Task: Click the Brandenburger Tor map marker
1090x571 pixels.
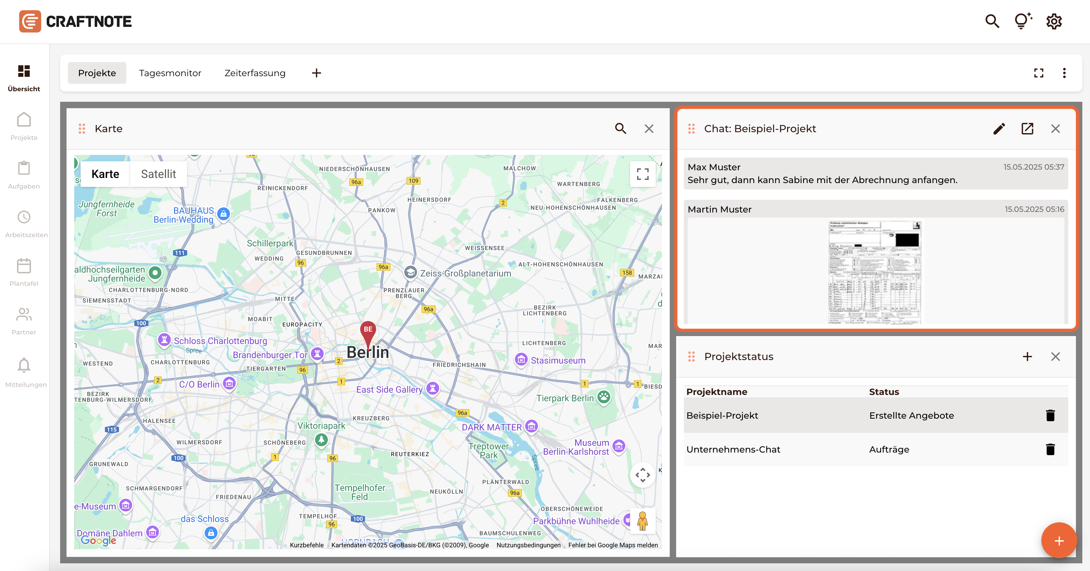Action: pyautogui.click(x=317, y=354)
